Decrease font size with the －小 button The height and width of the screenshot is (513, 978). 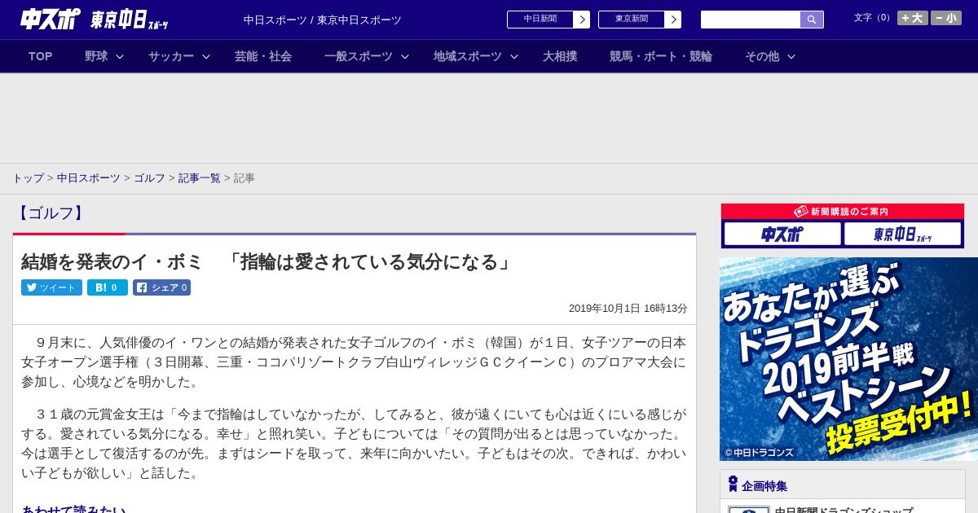(x=946, y=18)
